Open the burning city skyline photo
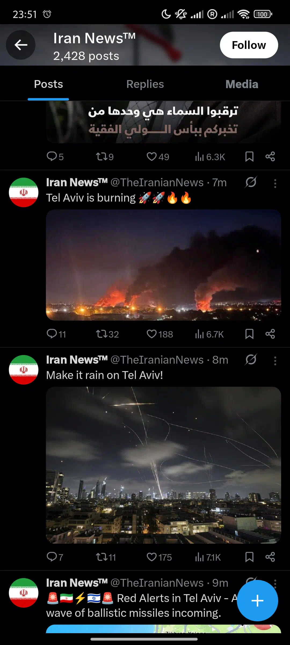Screen dimensions: 290x645 click(164, 265)
